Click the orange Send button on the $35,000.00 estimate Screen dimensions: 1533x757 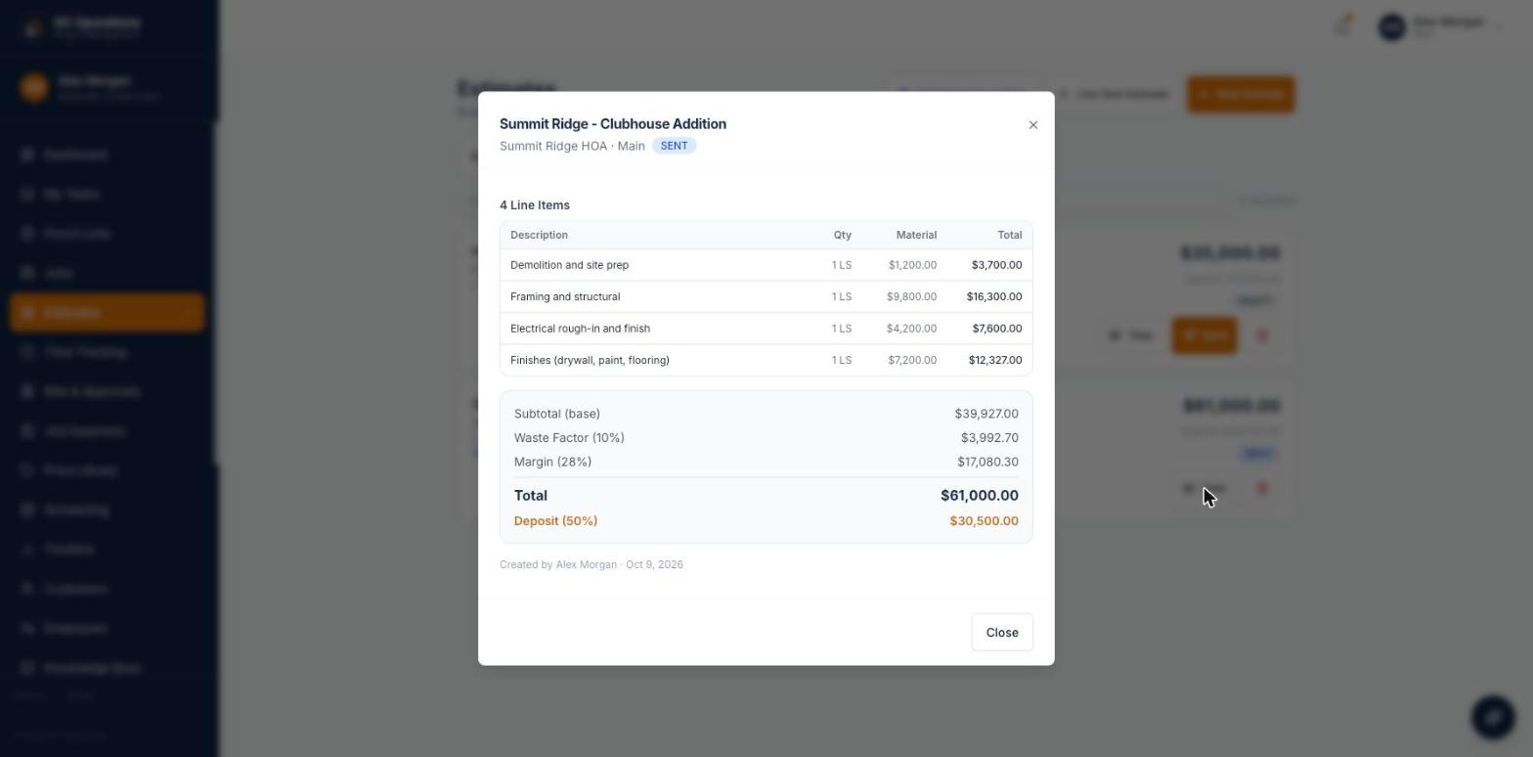(x=1204, y=335)
